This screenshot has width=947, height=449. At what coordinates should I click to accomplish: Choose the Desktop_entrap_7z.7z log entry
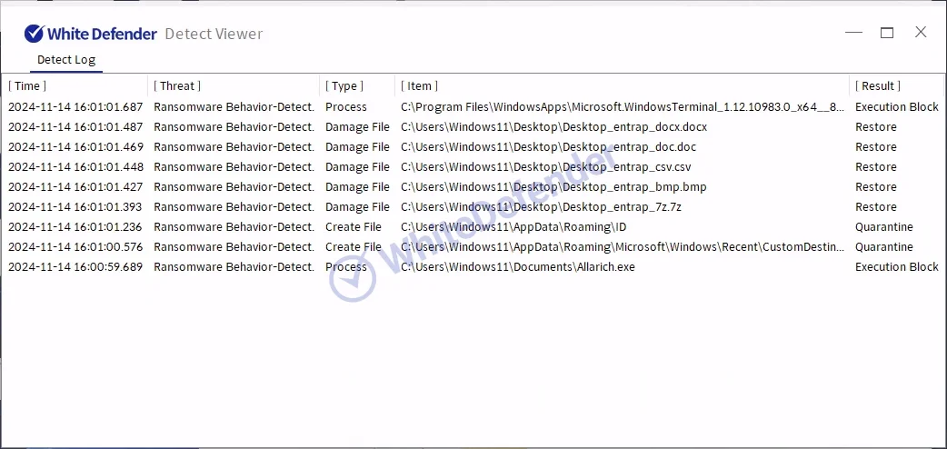click(540, 207)
